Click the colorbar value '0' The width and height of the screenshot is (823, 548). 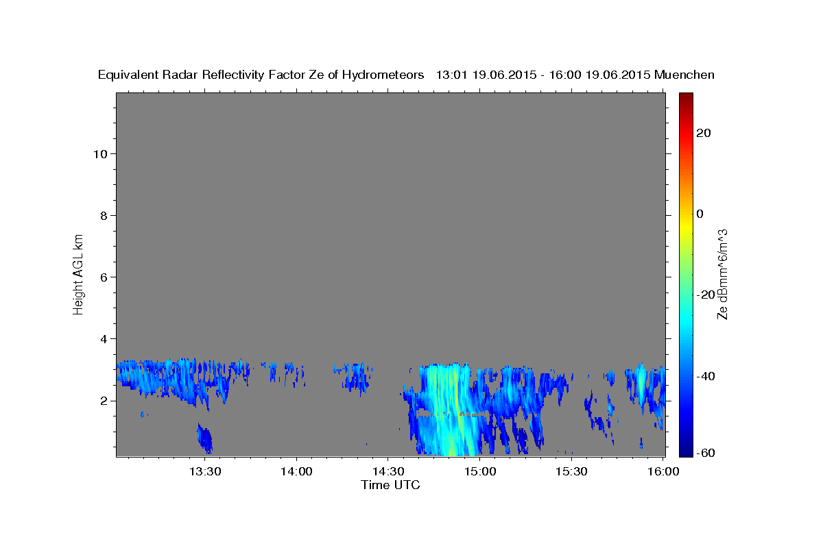(x=700, y=214)
